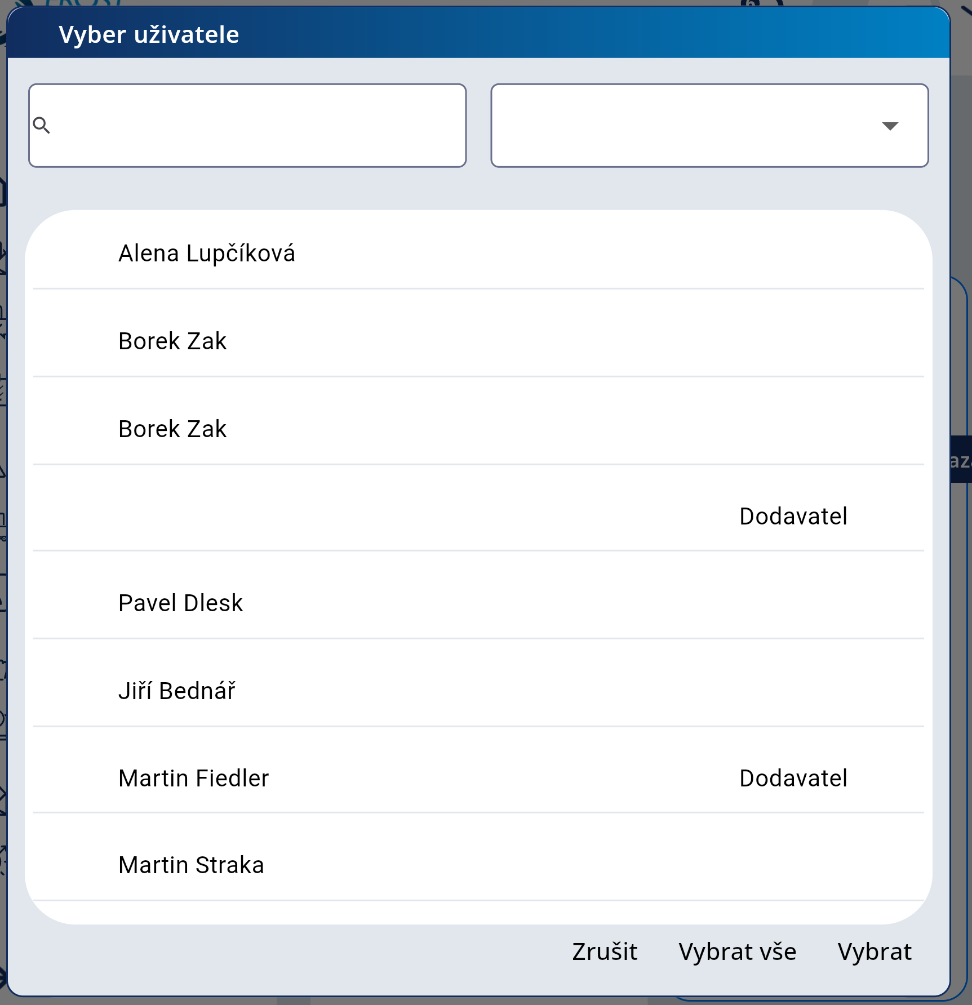Choose Martin Straka from the list
The width and height of the screenshot is (972, 1005).
[x=191, y=865]
